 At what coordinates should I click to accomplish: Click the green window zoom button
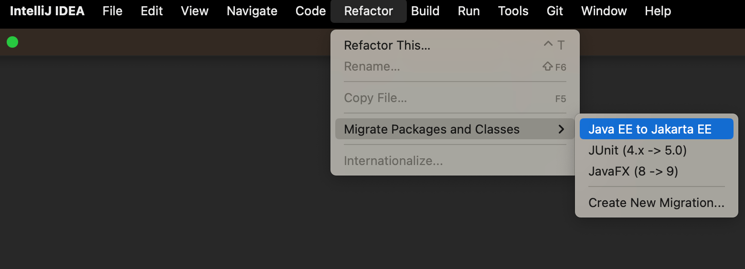coord(12,42)
